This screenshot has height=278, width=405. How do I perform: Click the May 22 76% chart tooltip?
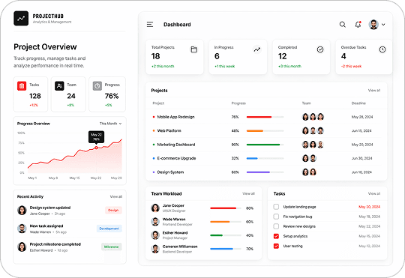pos(96,137)
